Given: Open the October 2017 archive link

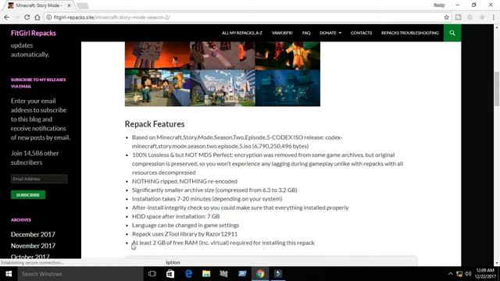Looking at the screenshot, I should 30,256.
